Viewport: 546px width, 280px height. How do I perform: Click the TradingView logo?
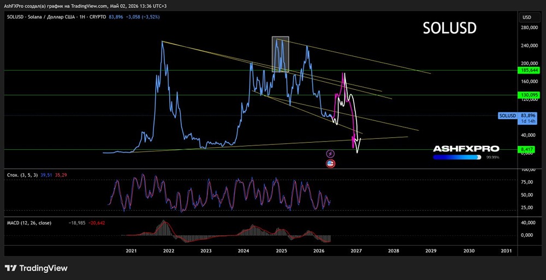[36, 268]
